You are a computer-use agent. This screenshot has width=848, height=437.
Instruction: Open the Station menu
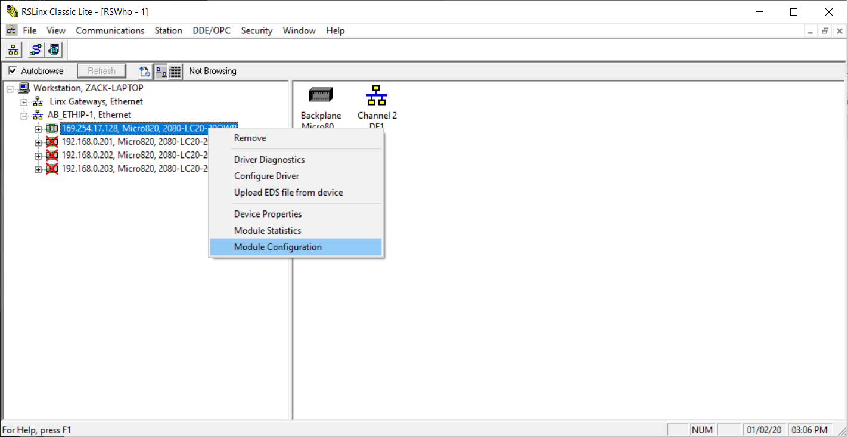tap(169, 30)
